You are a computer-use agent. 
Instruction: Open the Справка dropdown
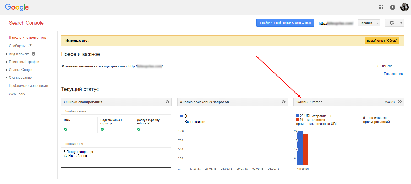[x=369, y=23]
